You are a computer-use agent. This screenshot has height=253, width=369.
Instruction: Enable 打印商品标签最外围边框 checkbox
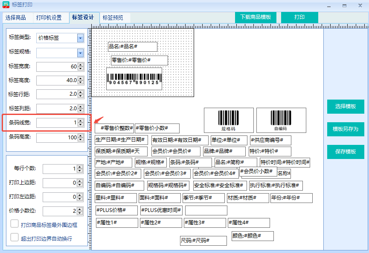[15, 224]
